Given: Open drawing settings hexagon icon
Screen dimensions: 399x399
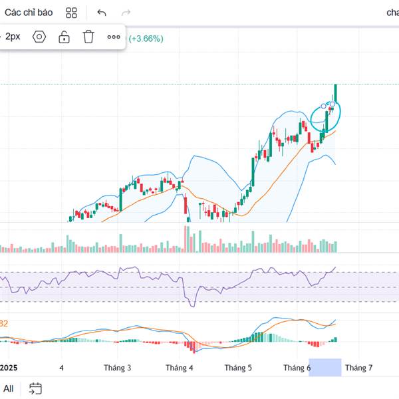Looking at the screenshot, I should [39, 37].
